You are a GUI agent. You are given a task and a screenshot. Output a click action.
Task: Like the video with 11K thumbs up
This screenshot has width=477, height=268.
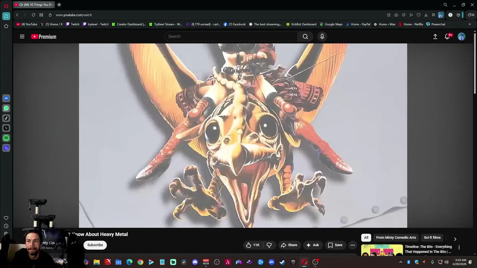(253, 245)
